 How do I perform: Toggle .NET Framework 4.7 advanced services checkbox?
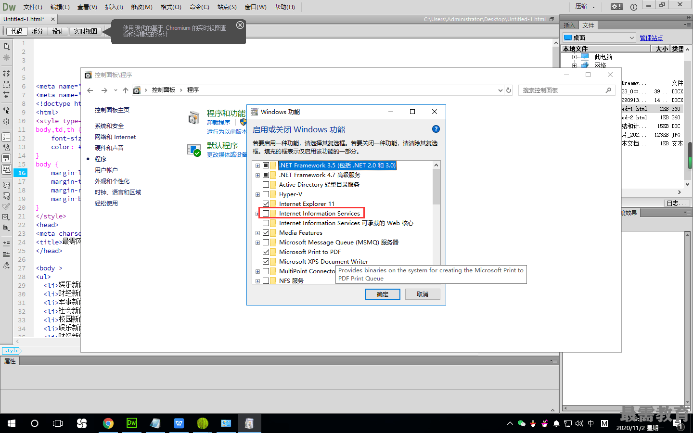266,175
